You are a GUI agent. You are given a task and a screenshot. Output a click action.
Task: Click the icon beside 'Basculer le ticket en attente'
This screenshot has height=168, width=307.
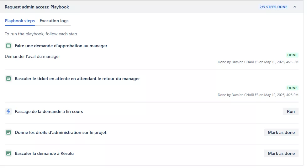pos(8,79)
